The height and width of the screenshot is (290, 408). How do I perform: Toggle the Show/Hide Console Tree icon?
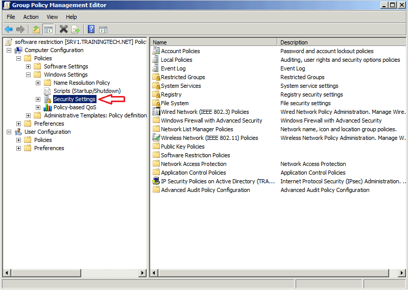(48, 30)
